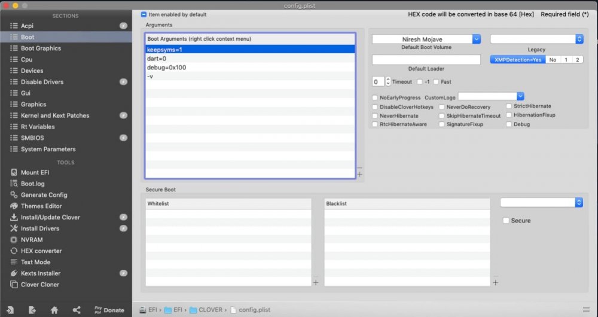This screenshot has width=598, height=317.
Task: Select XMPDetection No segment
Action: pos(553,59)
